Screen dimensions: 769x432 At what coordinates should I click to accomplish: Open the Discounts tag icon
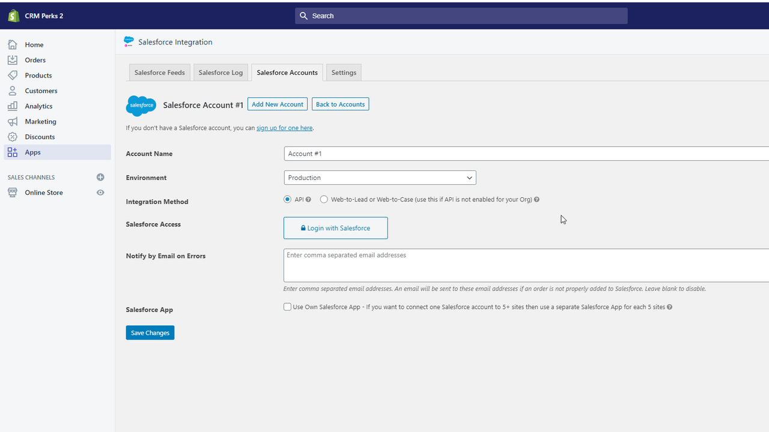pyautogui.click(x=12, y=136)
